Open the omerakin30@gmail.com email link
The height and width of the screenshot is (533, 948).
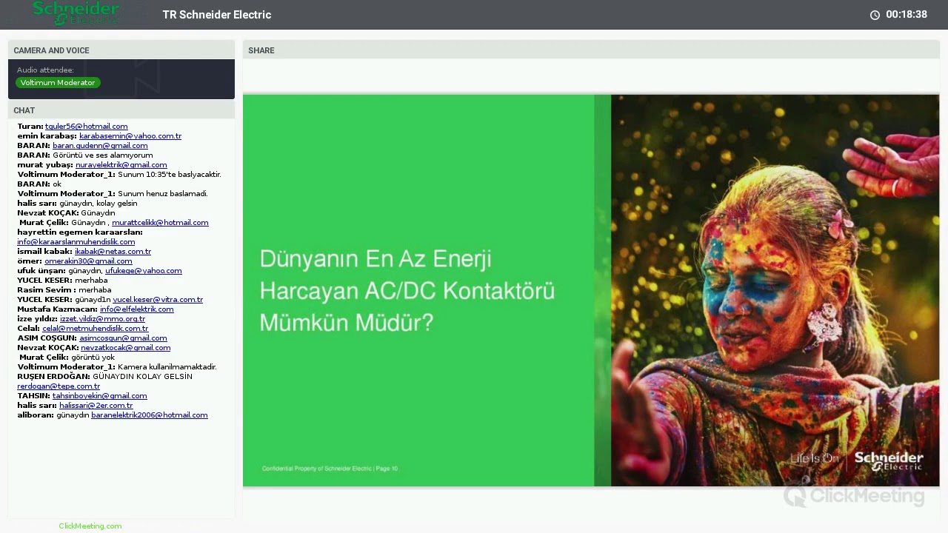[88, 261]
